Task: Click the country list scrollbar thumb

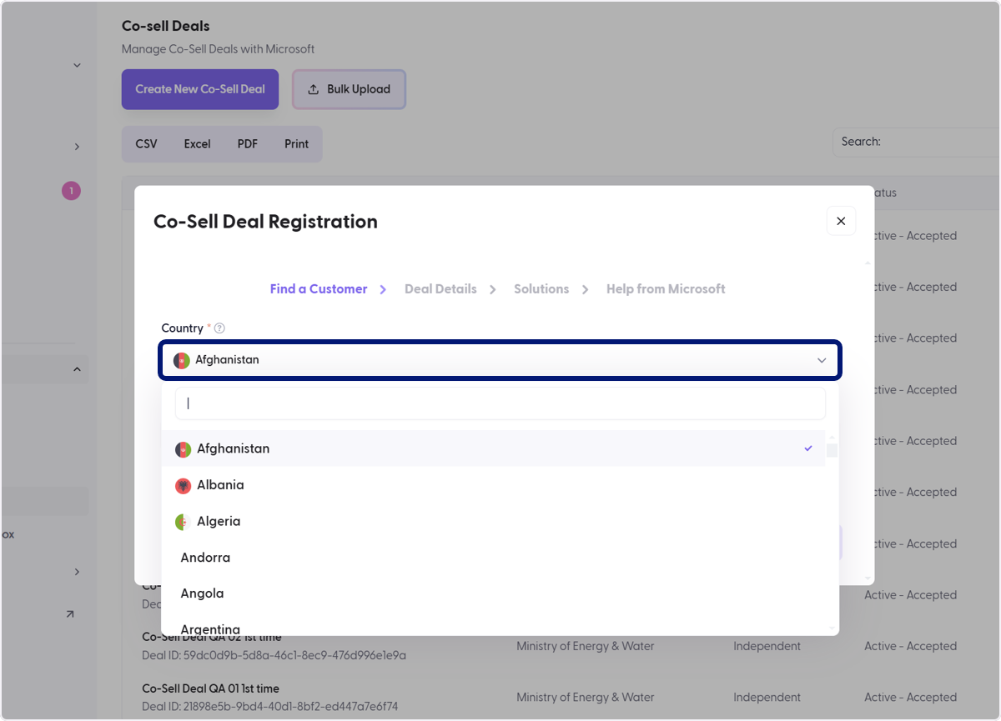Action: coord(832,451)
